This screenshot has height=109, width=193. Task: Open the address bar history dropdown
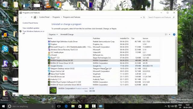[141, 17]
